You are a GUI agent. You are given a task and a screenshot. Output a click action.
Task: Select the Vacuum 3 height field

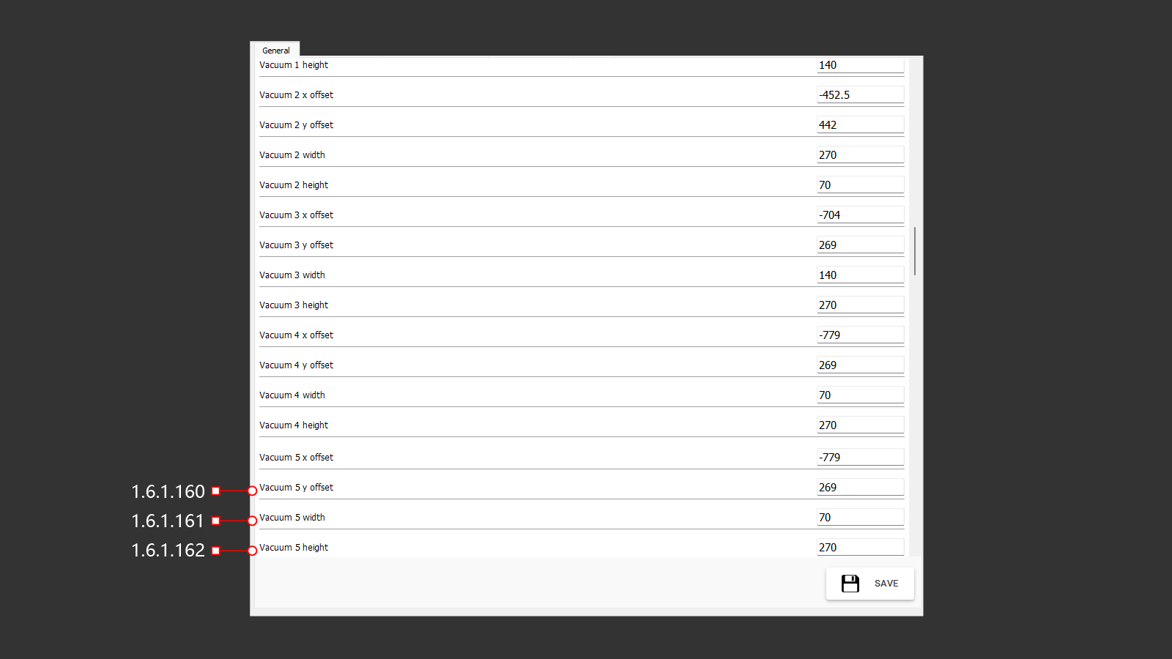click(x=859, y=305)
